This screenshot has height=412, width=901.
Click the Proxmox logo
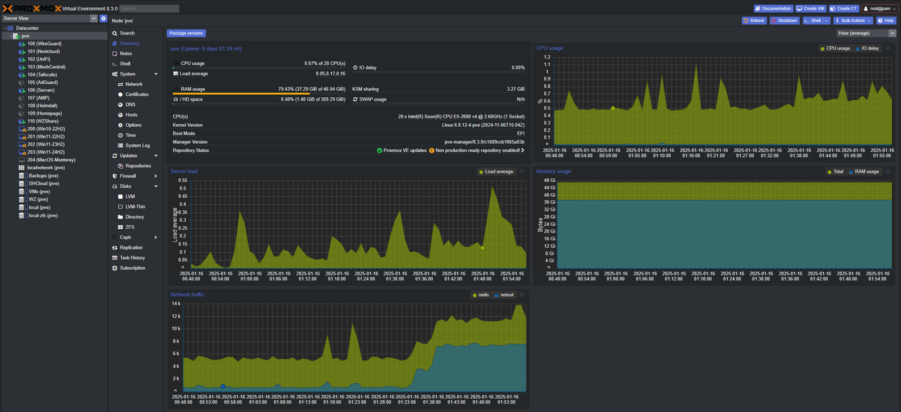pos(30,8)
